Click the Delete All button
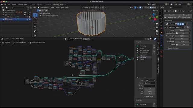193x108 pixels. coord(185,15)
